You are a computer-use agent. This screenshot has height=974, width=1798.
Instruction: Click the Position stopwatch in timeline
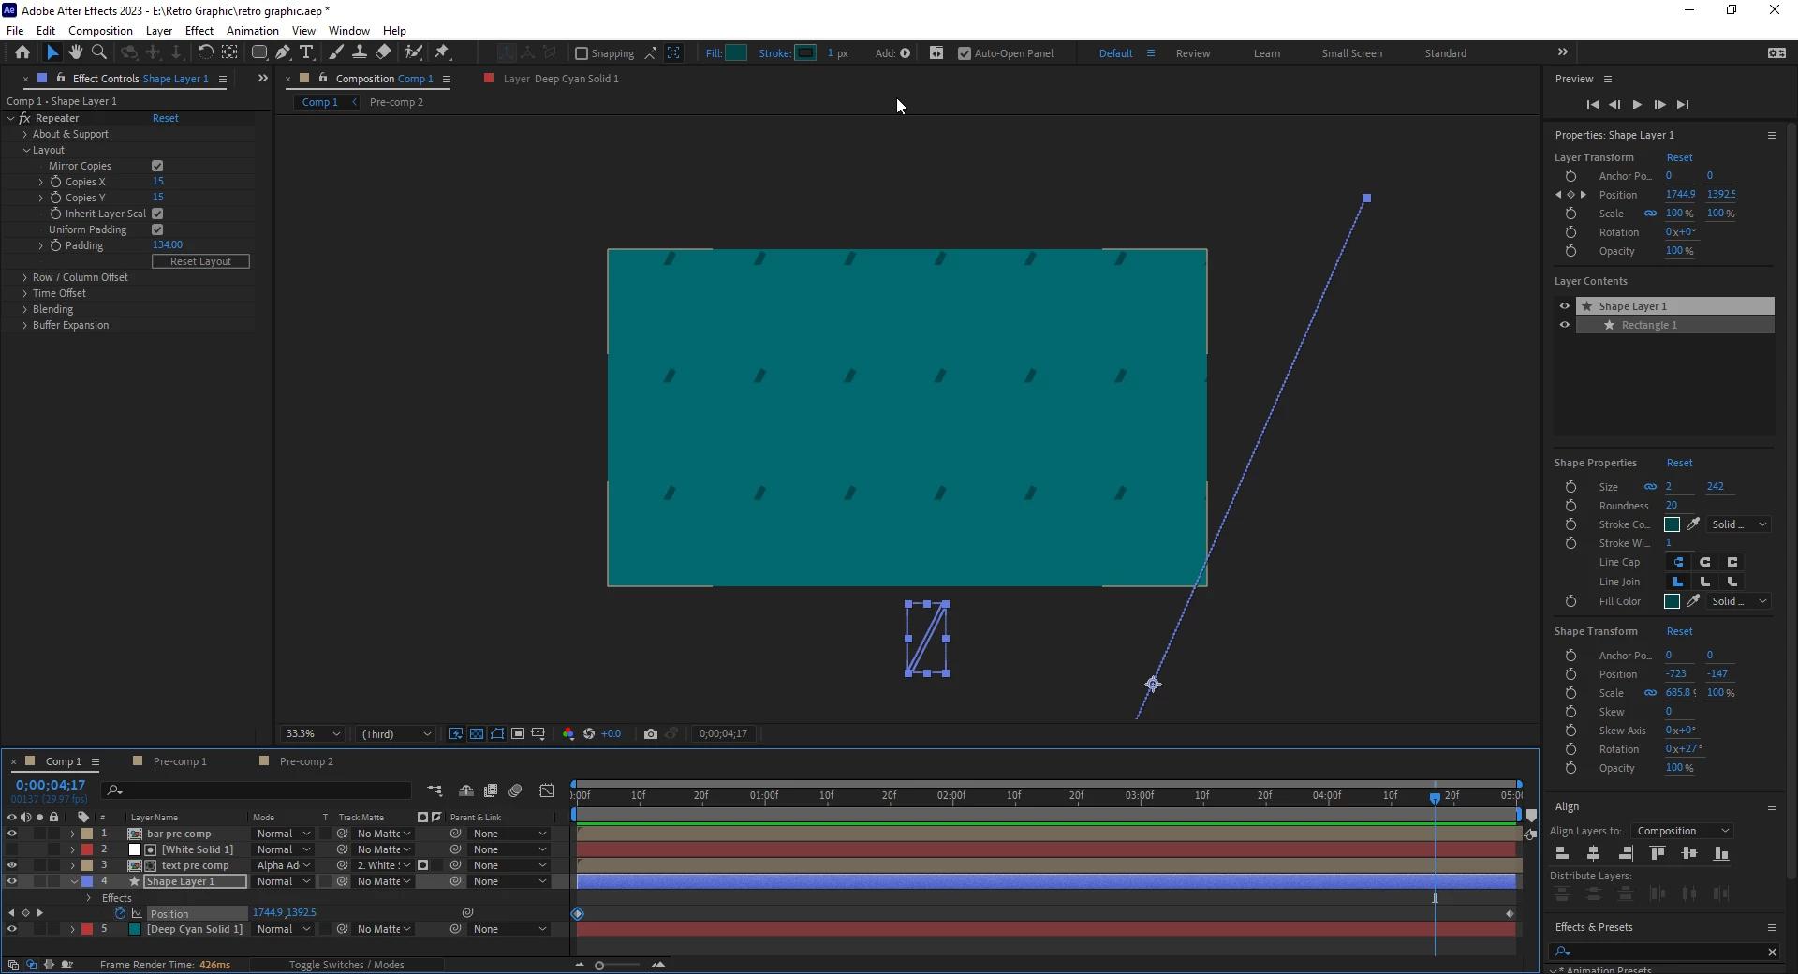click(120, 913)
